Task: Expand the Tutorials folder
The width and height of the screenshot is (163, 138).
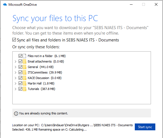Action: click(16, 89)
